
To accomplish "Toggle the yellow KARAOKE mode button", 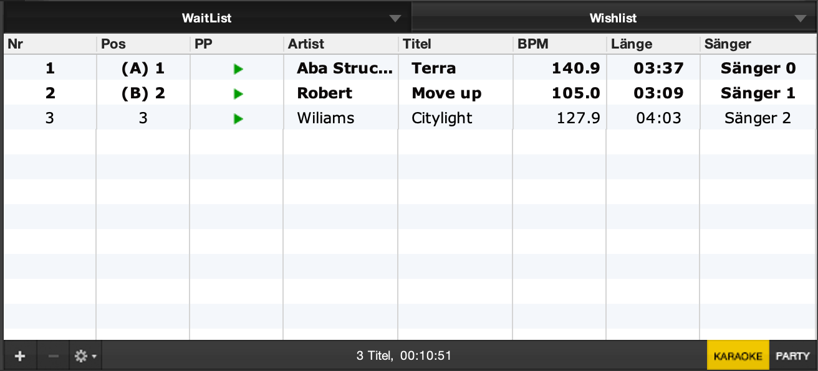I will [x=738, y=356].
